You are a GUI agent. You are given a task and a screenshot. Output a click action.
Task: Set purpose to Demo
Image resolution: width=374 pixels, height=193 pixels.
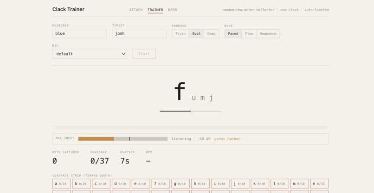coord(211,33)
